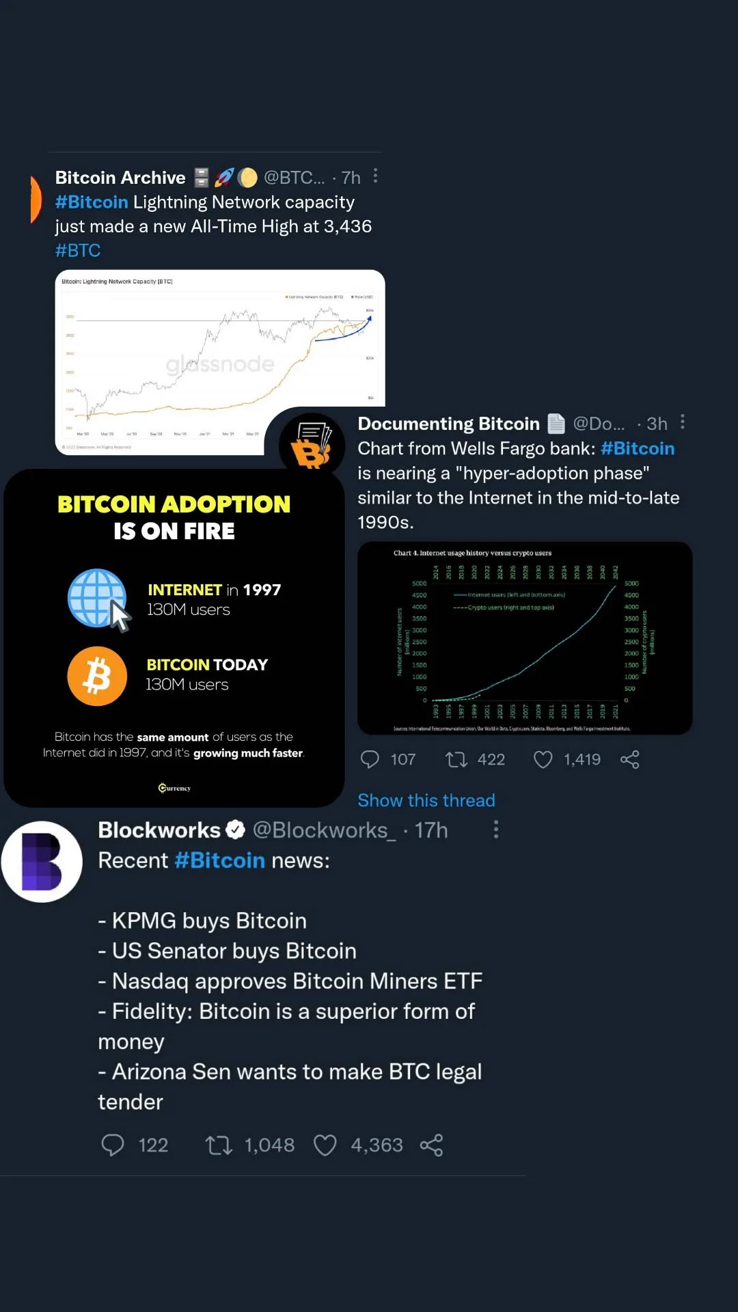Like the Documenting Bitcoin tweet
The height and width of the screenshot is (1312, 738).
click(x=543, y=759)
